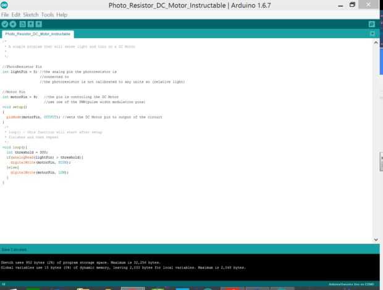Minimize the Arduino window
This screenshot has width=383, height=290.
pos(340,6)
